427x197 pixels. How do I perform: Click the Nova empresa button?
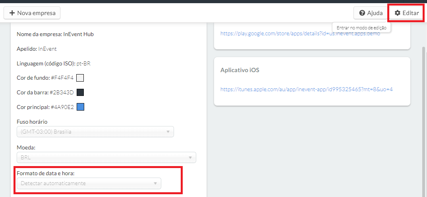click(x=32, y=13)
